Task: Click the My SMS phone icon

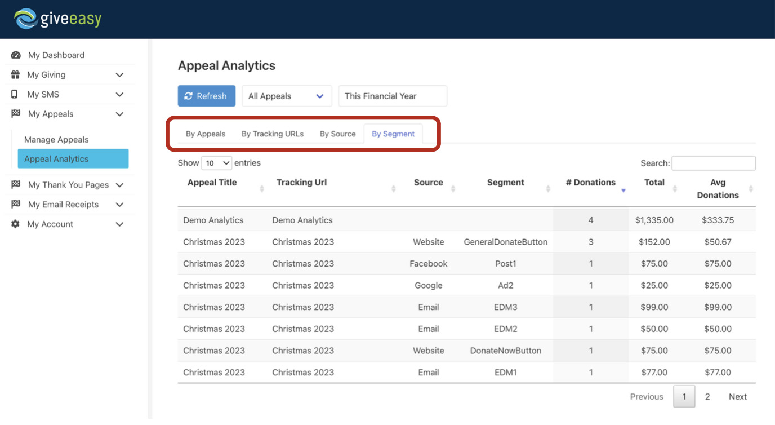Action: tap(15, 95)
